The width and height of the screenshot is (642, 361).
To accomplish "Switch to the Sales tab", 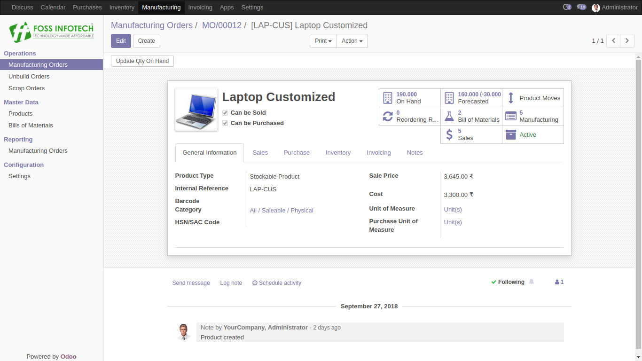I will 260,153.
